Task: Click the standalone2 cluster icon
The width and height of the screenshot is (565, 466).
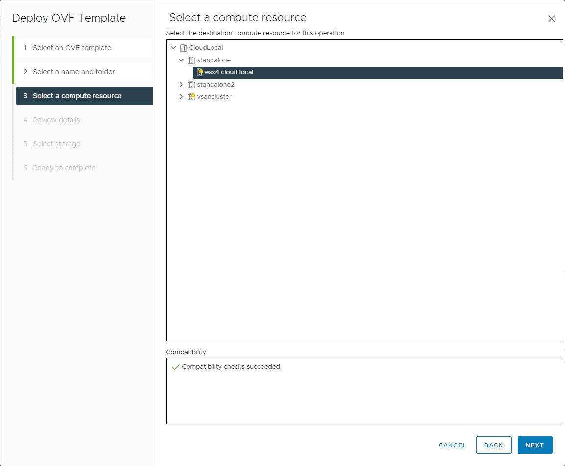Action: (x=191, y=85)
